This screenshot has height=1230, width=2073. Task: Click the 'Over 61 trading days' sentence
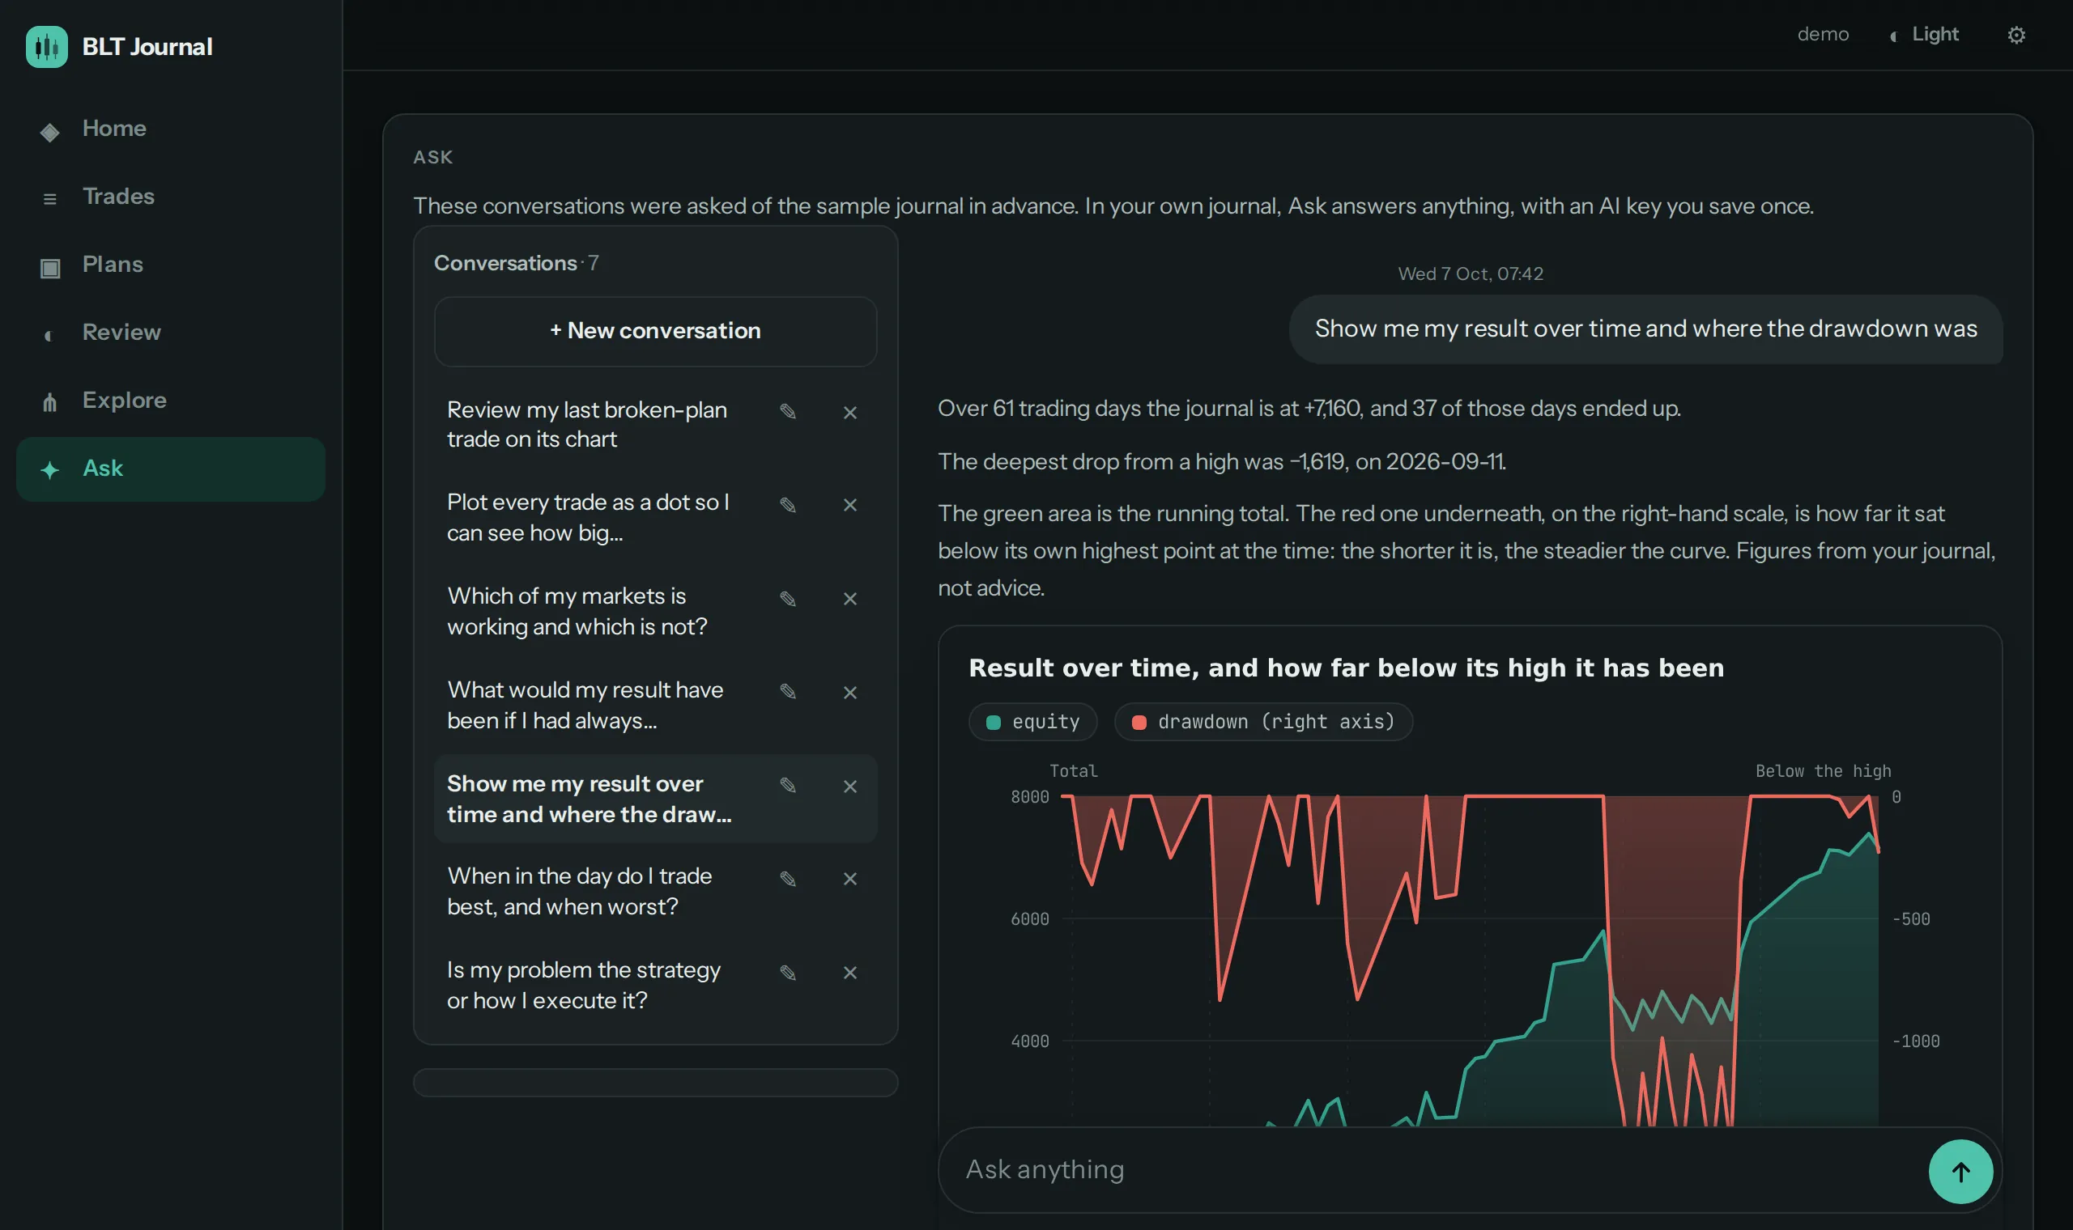tap(1309, 409)
